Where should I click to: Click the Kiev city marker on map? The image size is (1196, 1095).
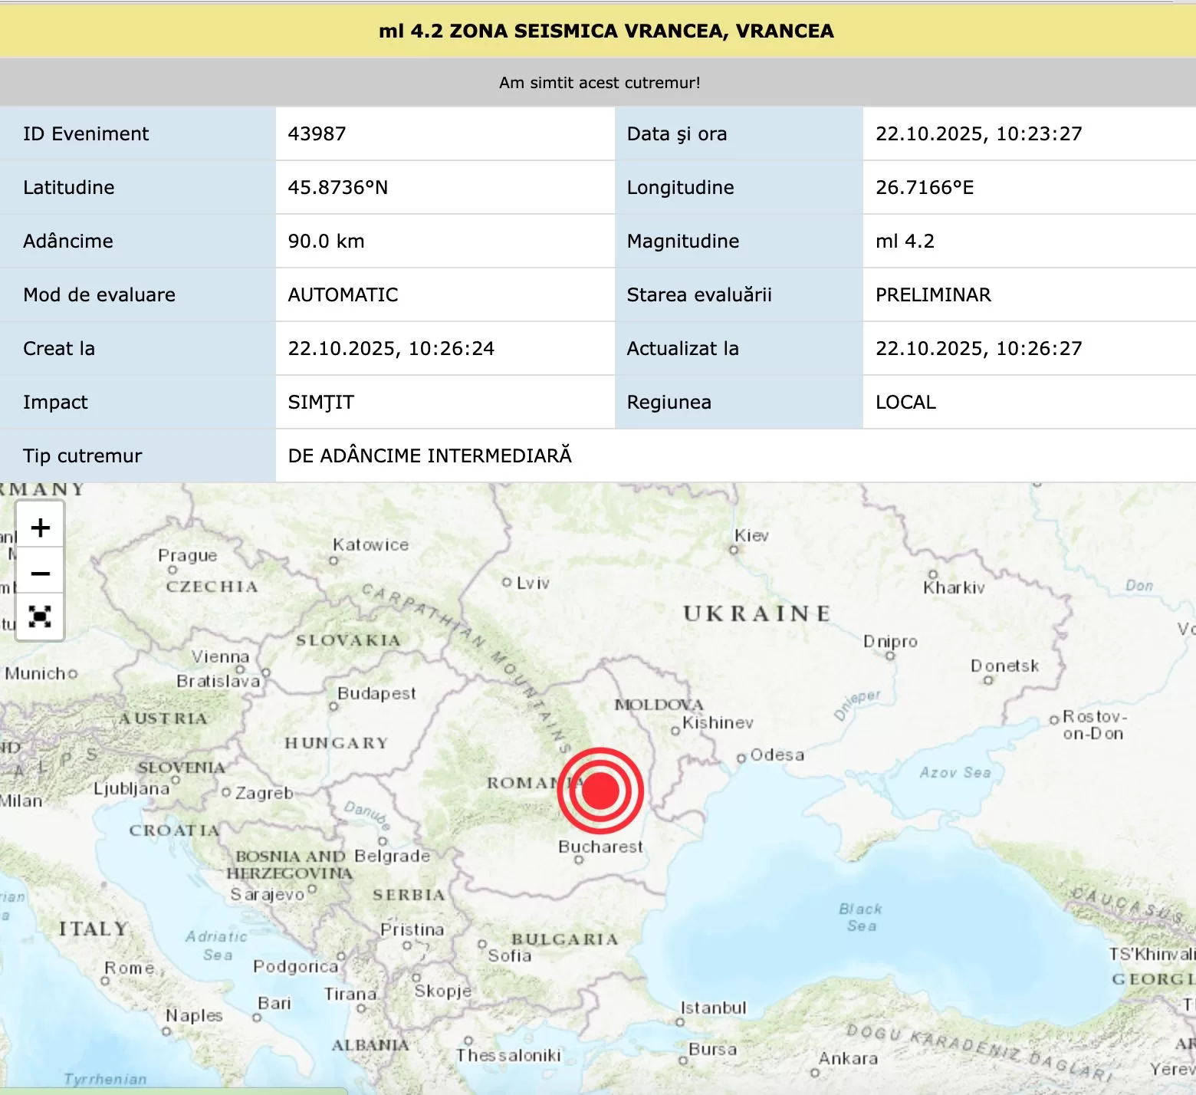[x=734, y=549]
